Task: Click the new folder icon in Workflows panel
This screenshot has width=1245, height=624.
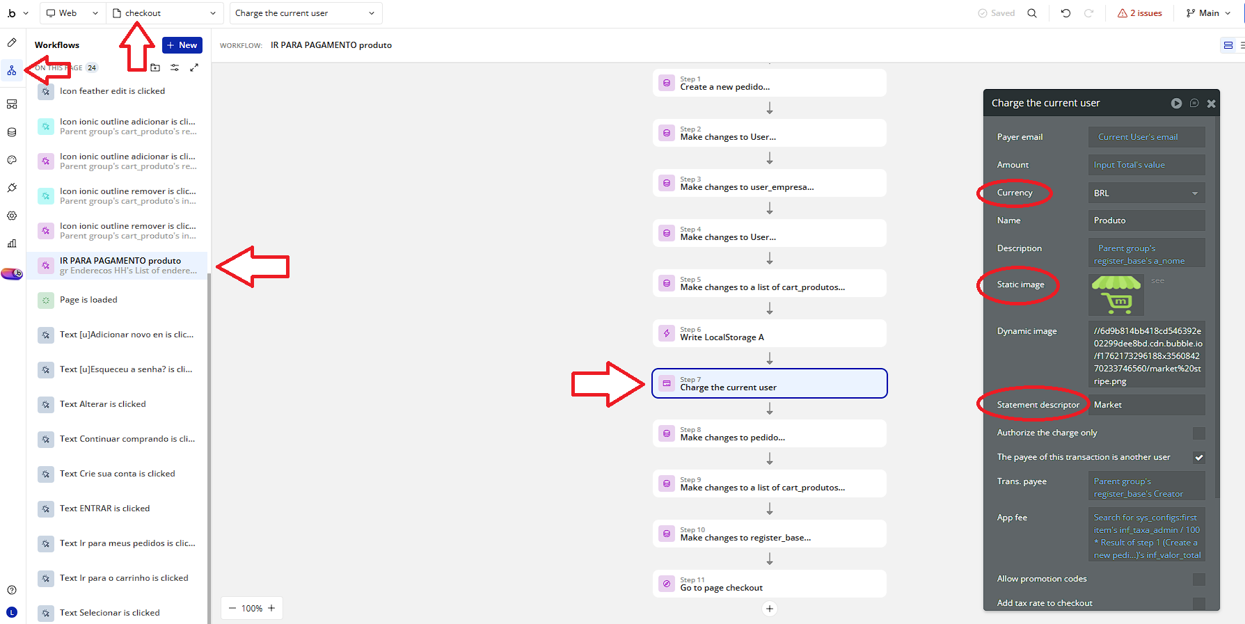Action: [x=155, y=67]
